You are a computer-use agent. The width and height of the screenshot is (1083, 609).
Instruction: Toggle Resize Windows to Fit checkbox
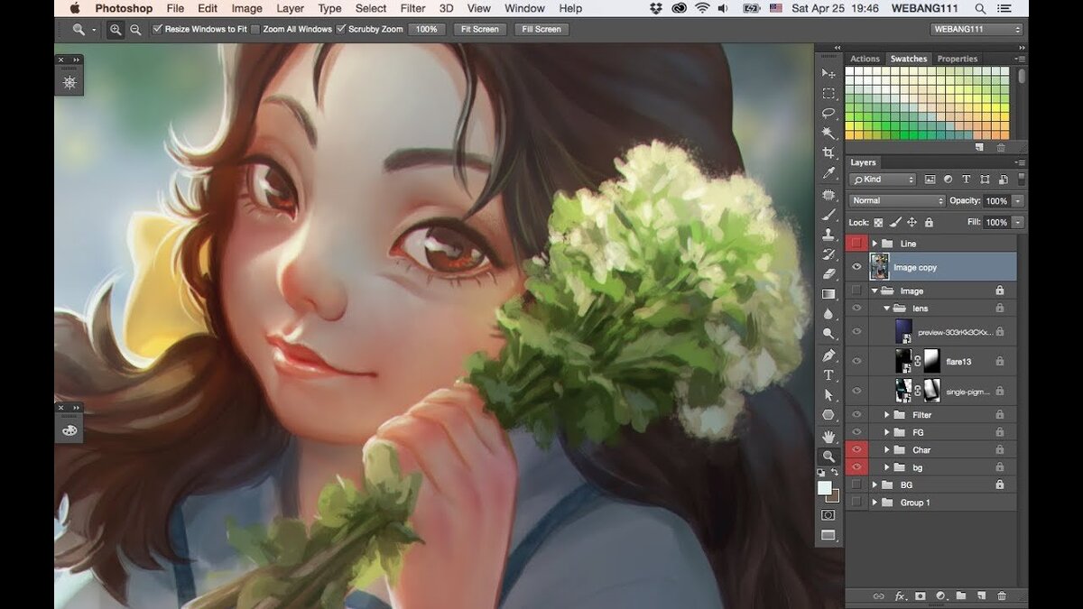tap(158, 29)
